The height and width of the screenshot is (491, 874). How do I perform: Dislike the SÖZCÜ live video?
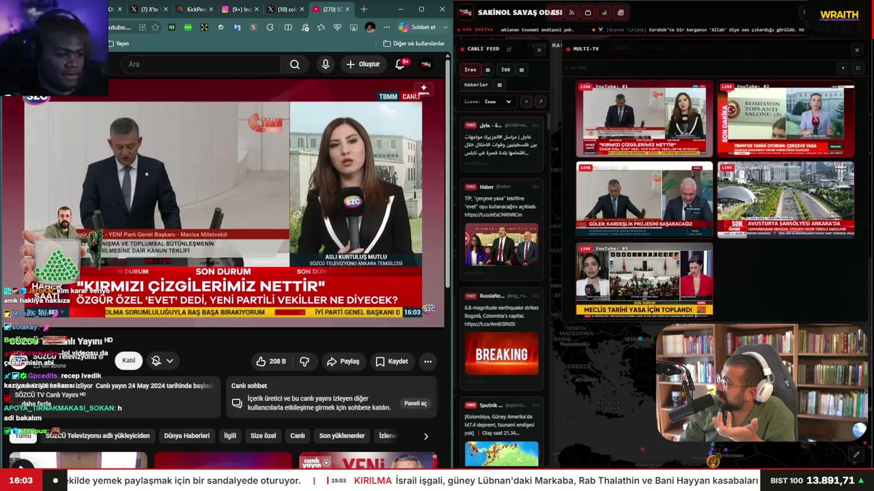(305, 361)
